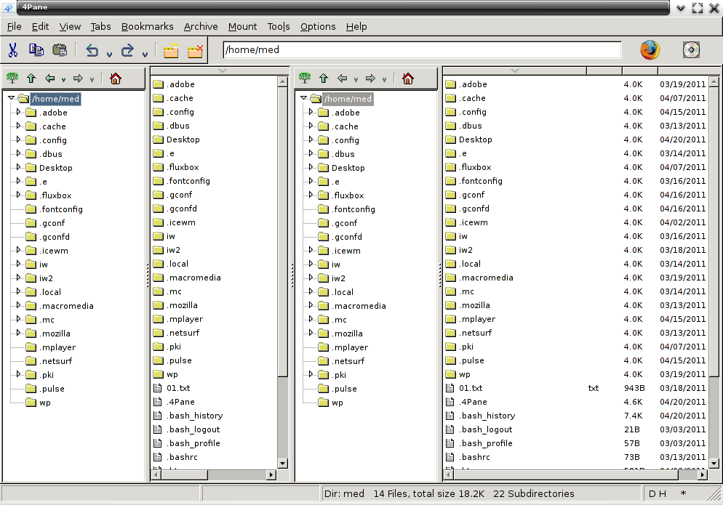Expand the .config folder in the left tree
The image size is (723, 505).
pos(17,140)
